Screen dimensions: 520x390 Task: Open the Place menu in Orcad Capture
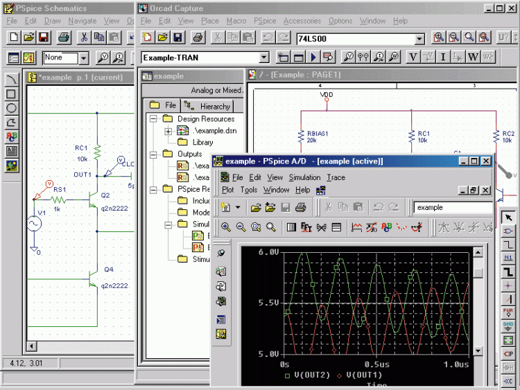pyautogui.click(x=209, y=21)
